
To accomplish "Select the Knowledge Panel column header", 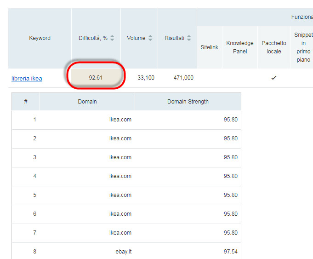I will 240,47.
